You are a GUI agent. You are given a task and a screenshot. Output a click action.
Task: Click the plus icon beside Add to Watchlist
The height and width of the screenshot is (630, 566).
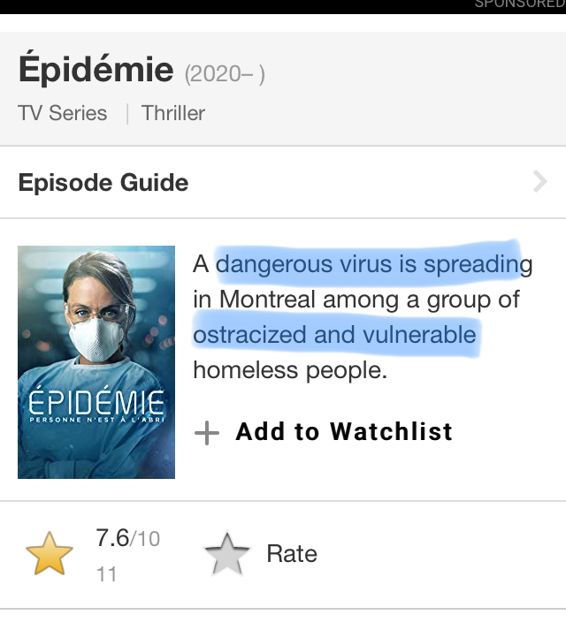tap(207, 433)
